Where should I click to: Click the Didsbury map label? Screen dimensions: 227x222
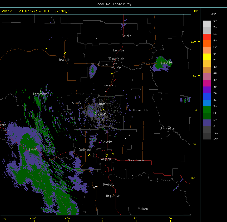pyautogui.click(x=101, y=114)
